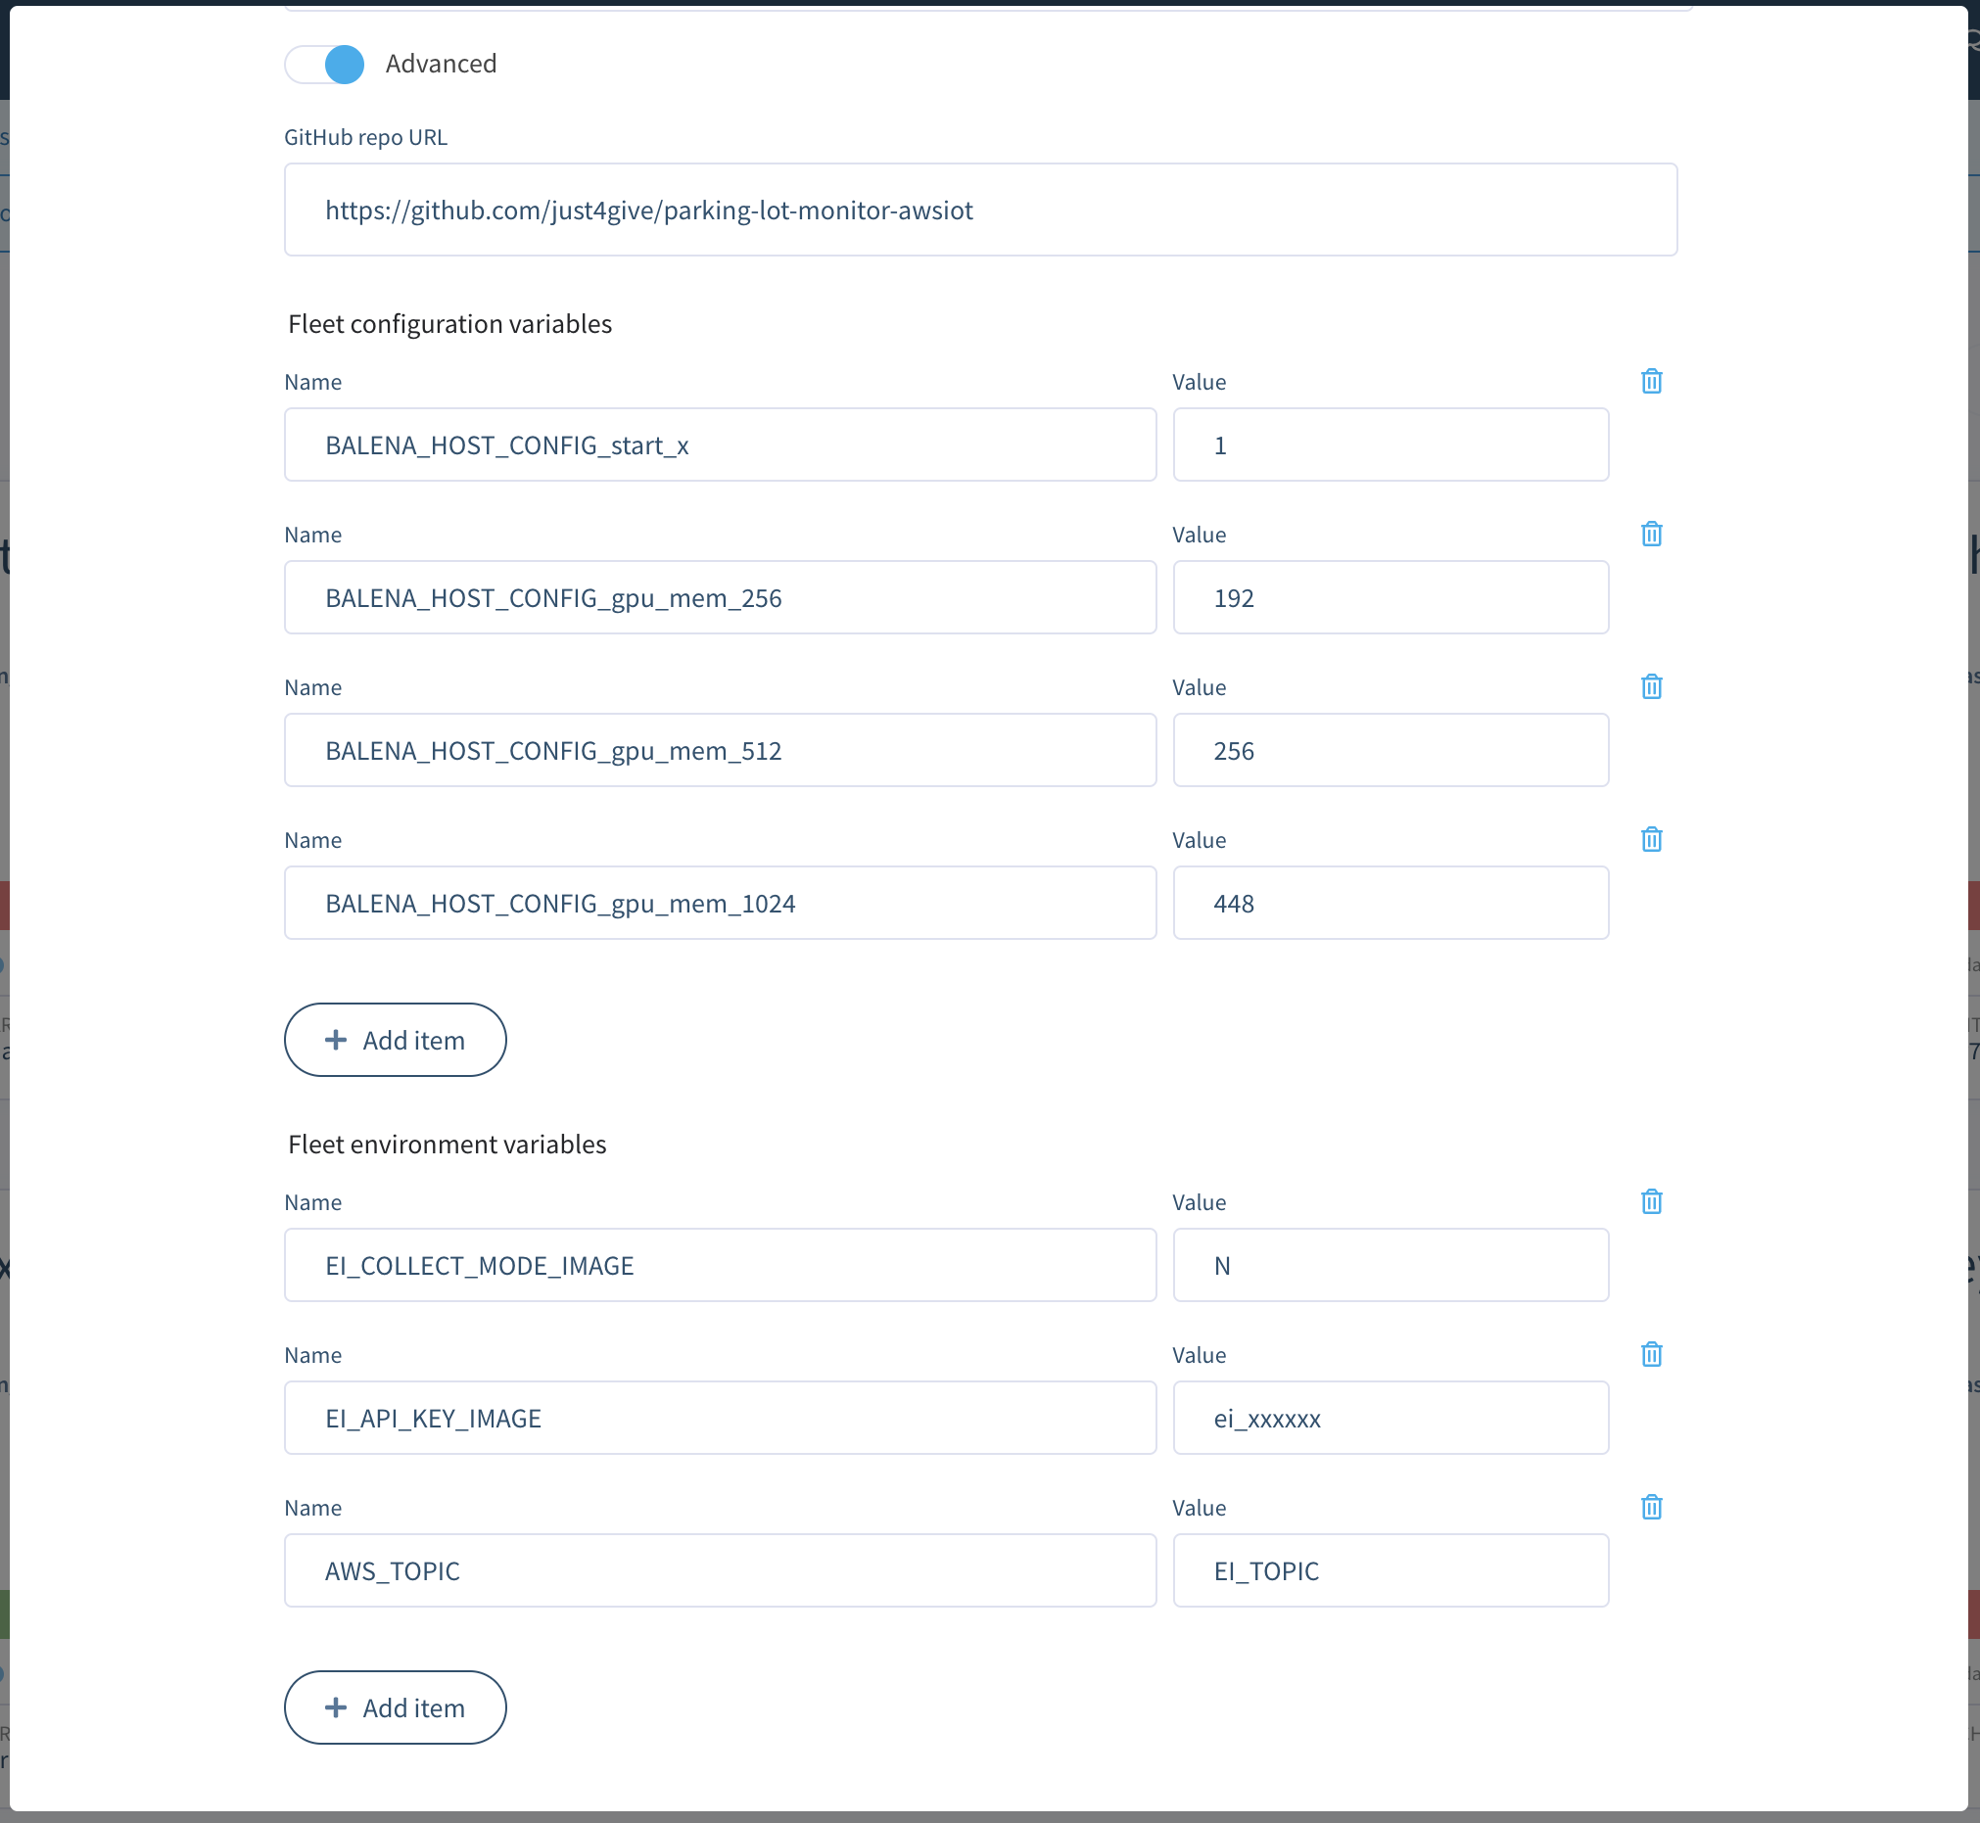Delete the AWS_TOPIC environment variable

tap(1653, 1508)
